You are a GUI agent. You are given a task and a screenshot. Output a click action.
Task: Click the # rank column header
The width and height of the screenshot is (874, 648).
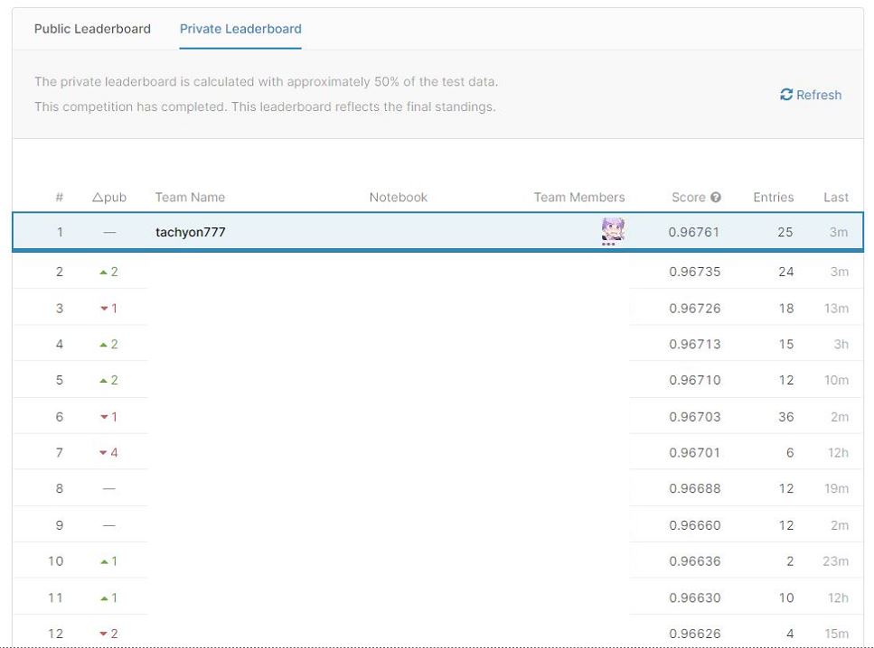60,197
